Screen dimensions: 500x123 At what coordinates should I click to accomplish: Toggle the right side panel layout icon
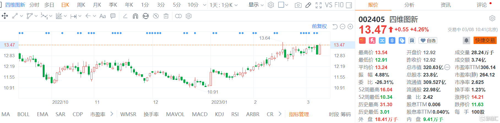coord(349,5)
